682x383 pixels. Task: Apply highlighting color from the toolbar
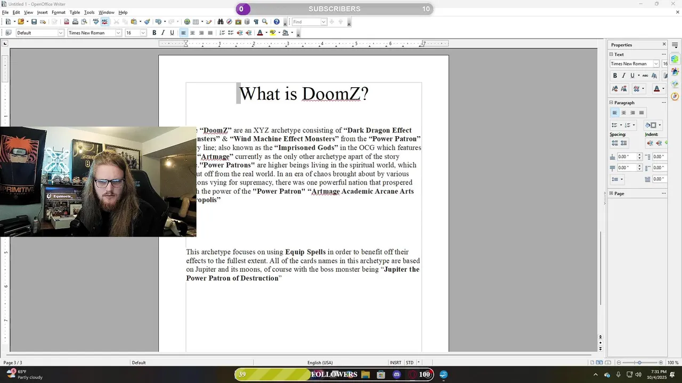272,33
